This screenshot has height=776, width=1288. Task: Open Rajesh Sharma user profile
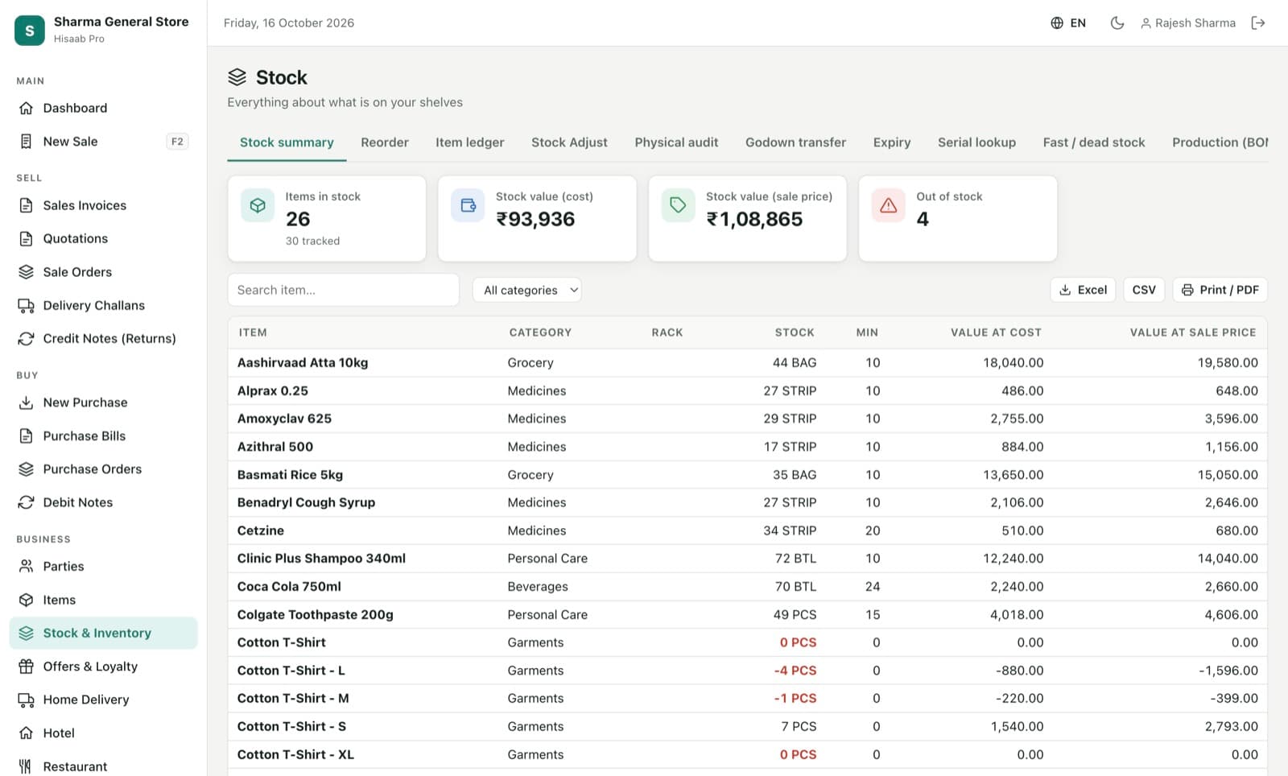point(1188,23)
